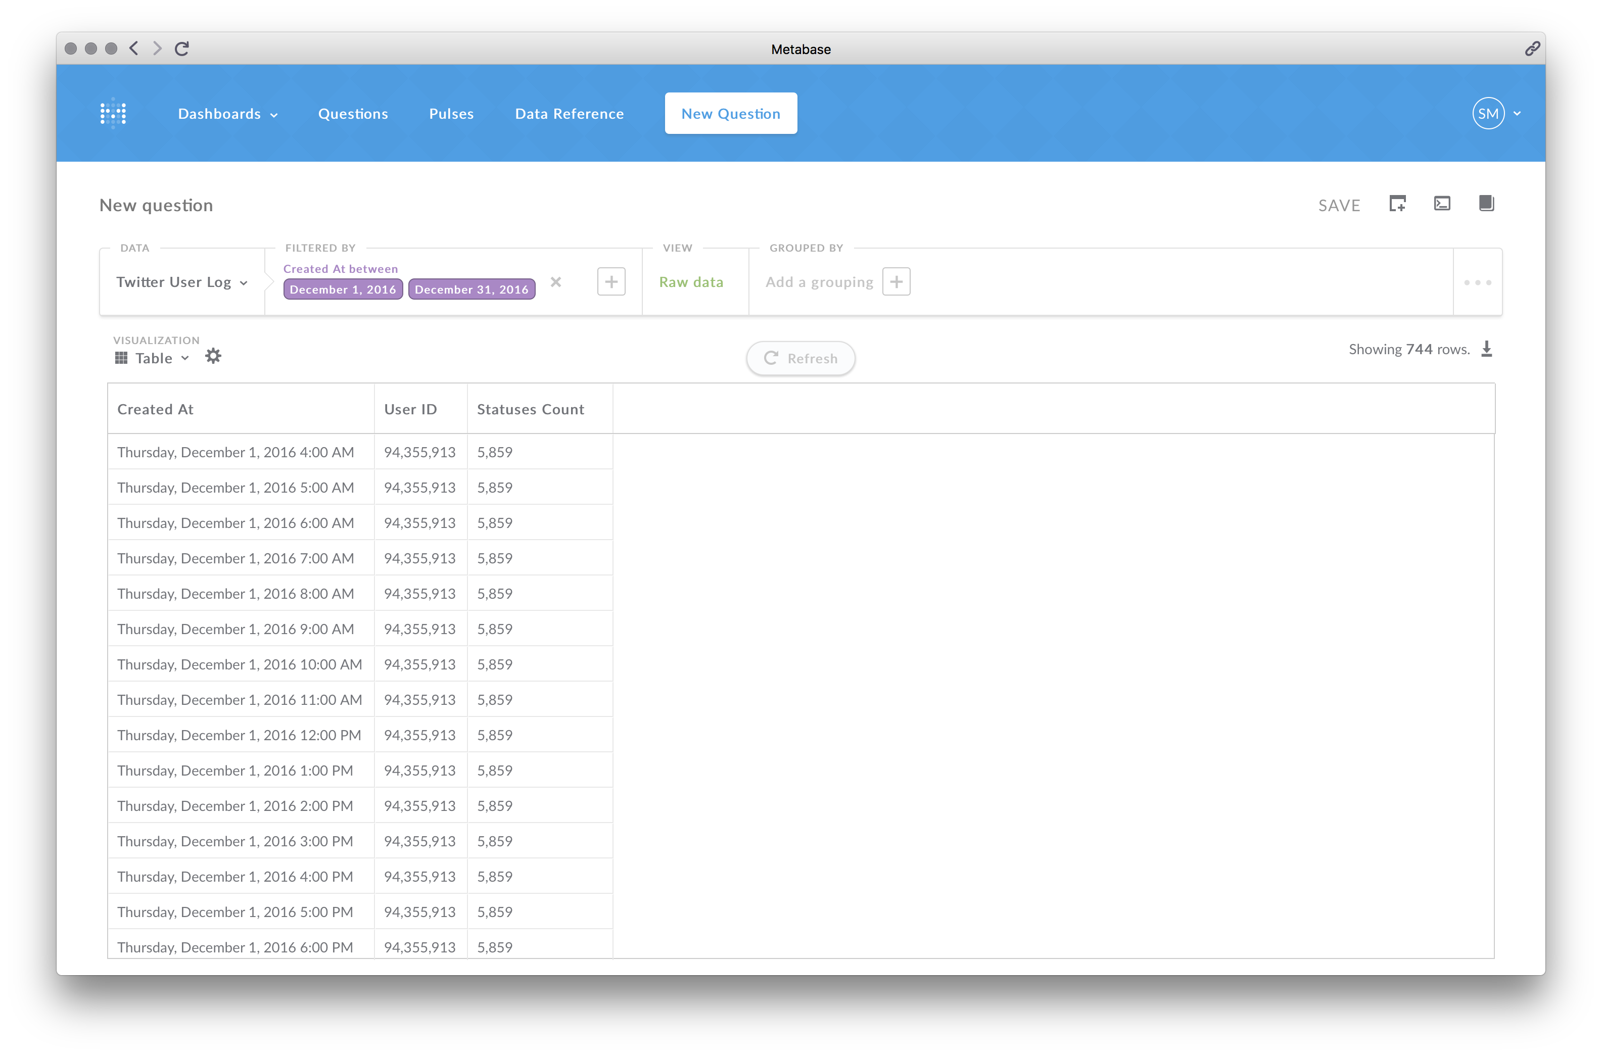
Task: Open the data reference book icon
Action: (1486, 203)
